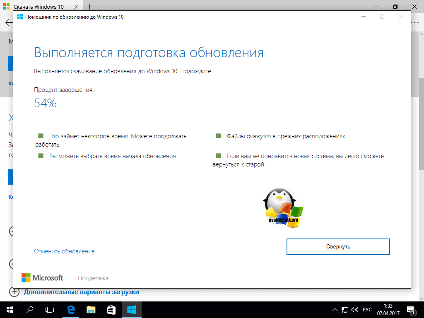Launch Edge from the taskbar

(x=70, y=310)
